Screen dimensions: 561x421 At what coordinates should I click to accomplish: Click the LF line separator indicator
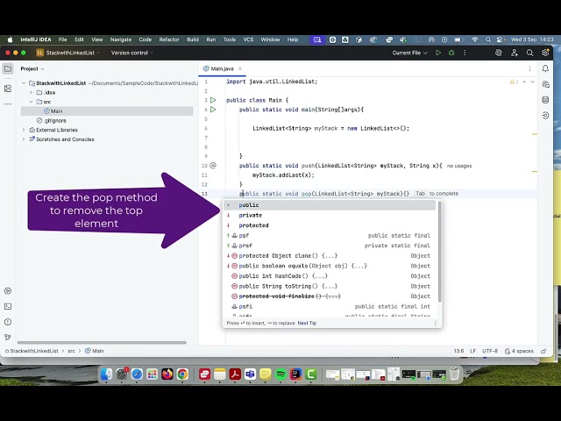[473, 351]
